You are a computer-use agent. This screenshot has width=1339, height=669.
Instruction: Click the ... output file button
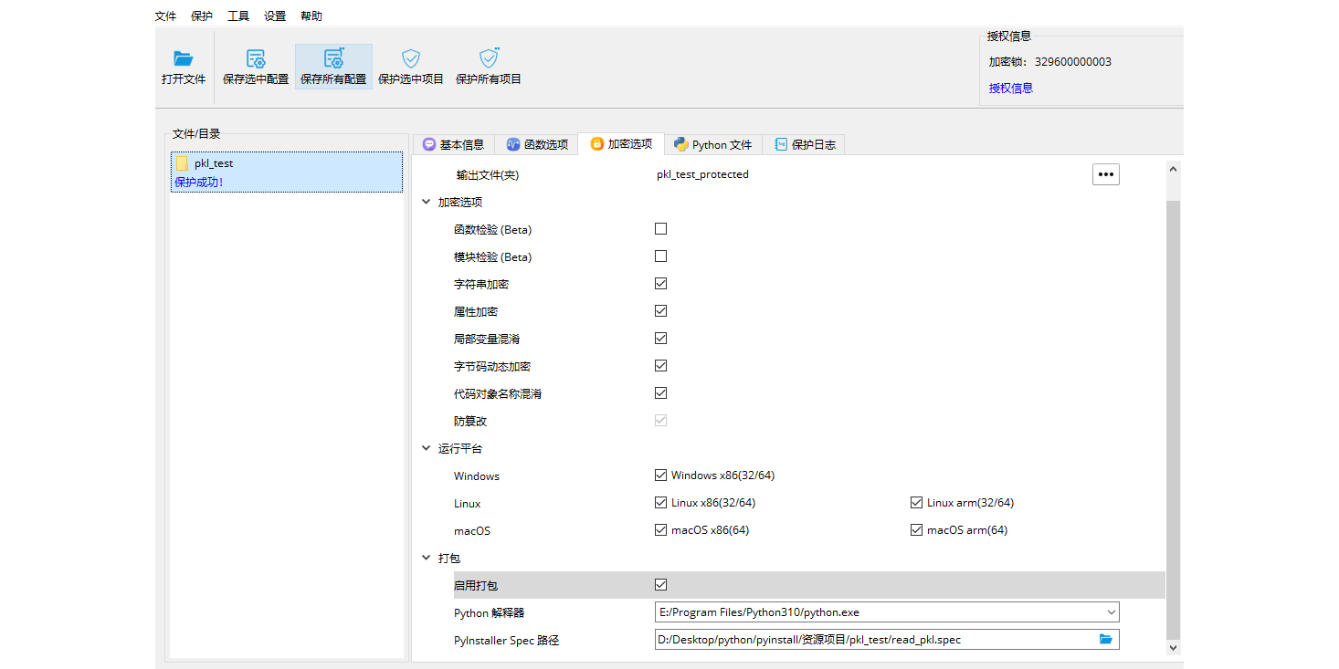pos(1105,173)
